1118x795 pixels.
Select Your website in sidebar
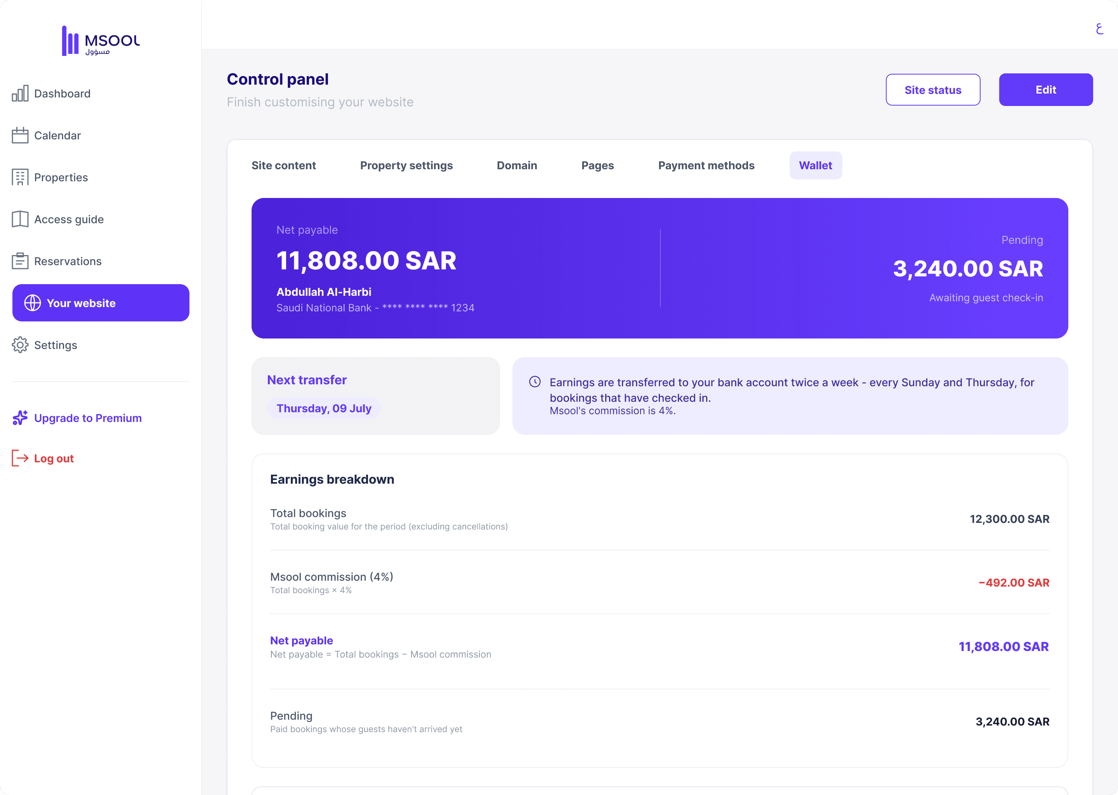[101, 303]
